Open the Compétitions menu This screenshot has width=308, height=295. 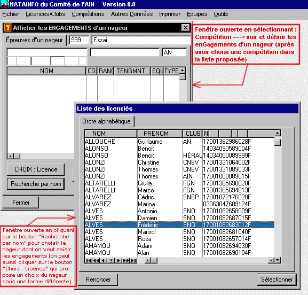pos(88,14)
